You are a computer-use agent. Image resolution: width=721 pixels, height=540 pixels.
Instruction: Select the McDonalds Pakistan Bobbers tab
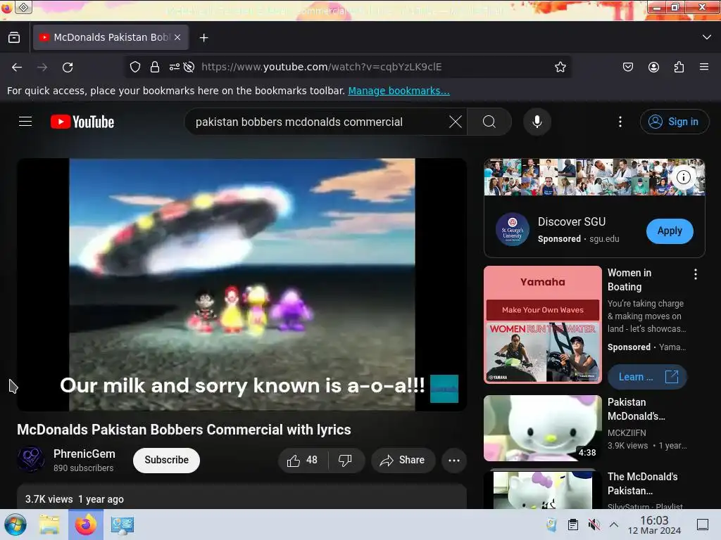coord(111,37)
